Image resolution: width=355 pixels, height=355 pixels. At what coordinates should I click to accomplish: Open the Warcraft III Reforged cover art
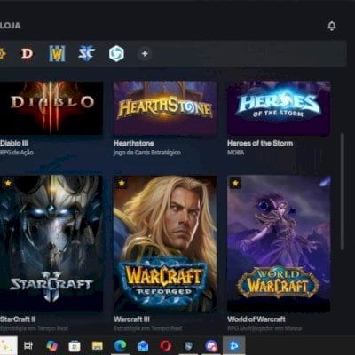coord(165,243)
